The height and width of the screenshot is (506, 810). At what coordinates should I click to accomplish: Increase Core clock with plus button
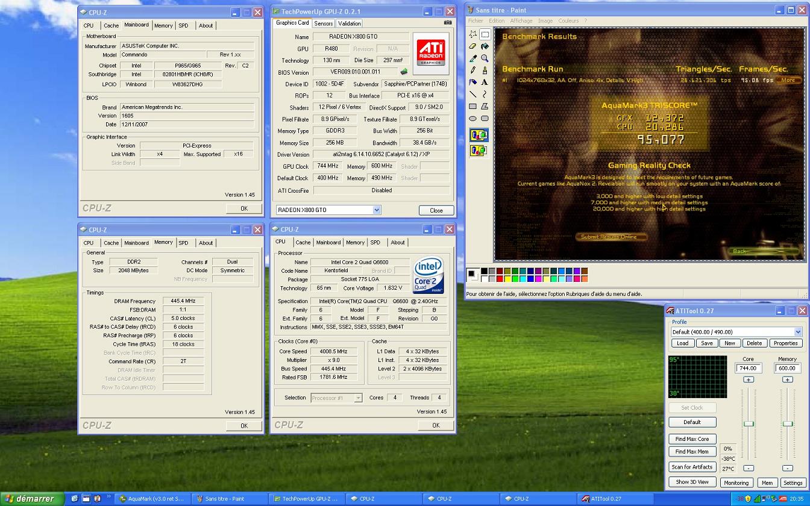pos(749,379)
